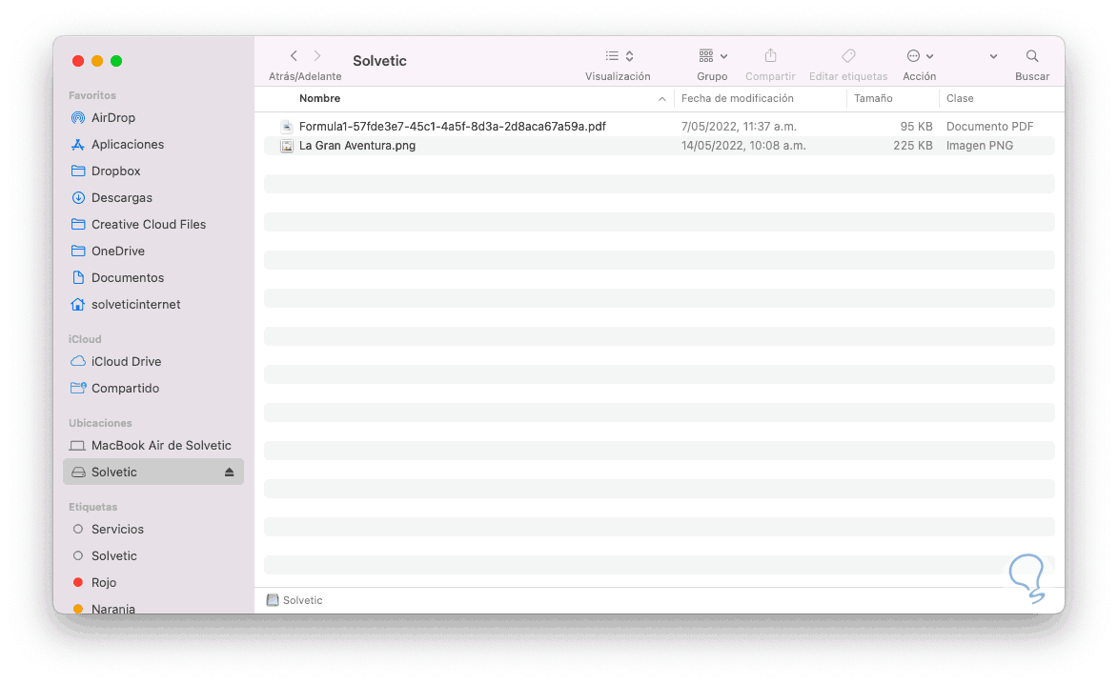Click the Creative Cloud Files folder icon
The height and width of the screenshot is (684, 1118).
tap(78, 225)
